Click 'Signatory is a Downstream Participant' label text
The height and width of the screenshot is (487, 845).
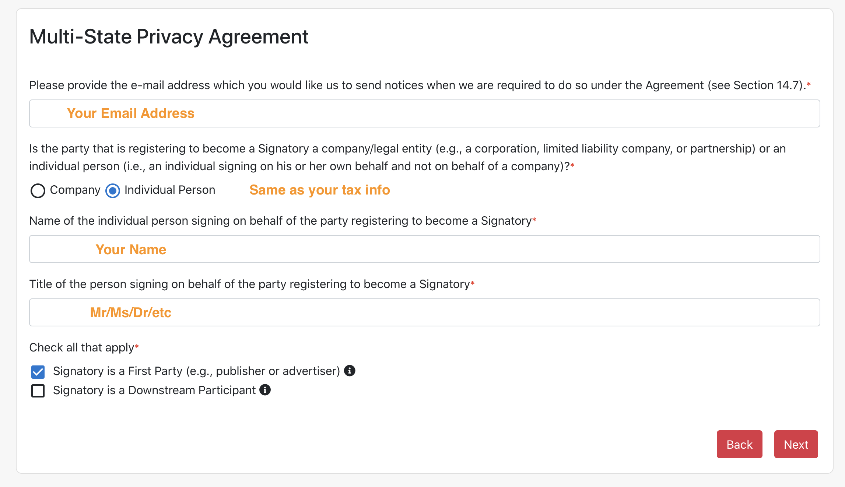click(x=154, y=390)
